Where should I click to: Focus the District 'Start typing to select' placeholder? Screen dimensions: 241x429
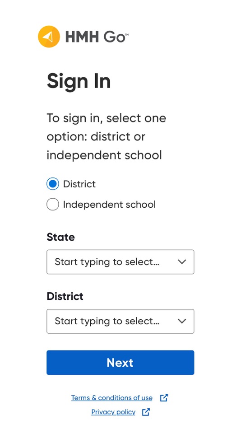pyautogui.click(x=107, y=321)
